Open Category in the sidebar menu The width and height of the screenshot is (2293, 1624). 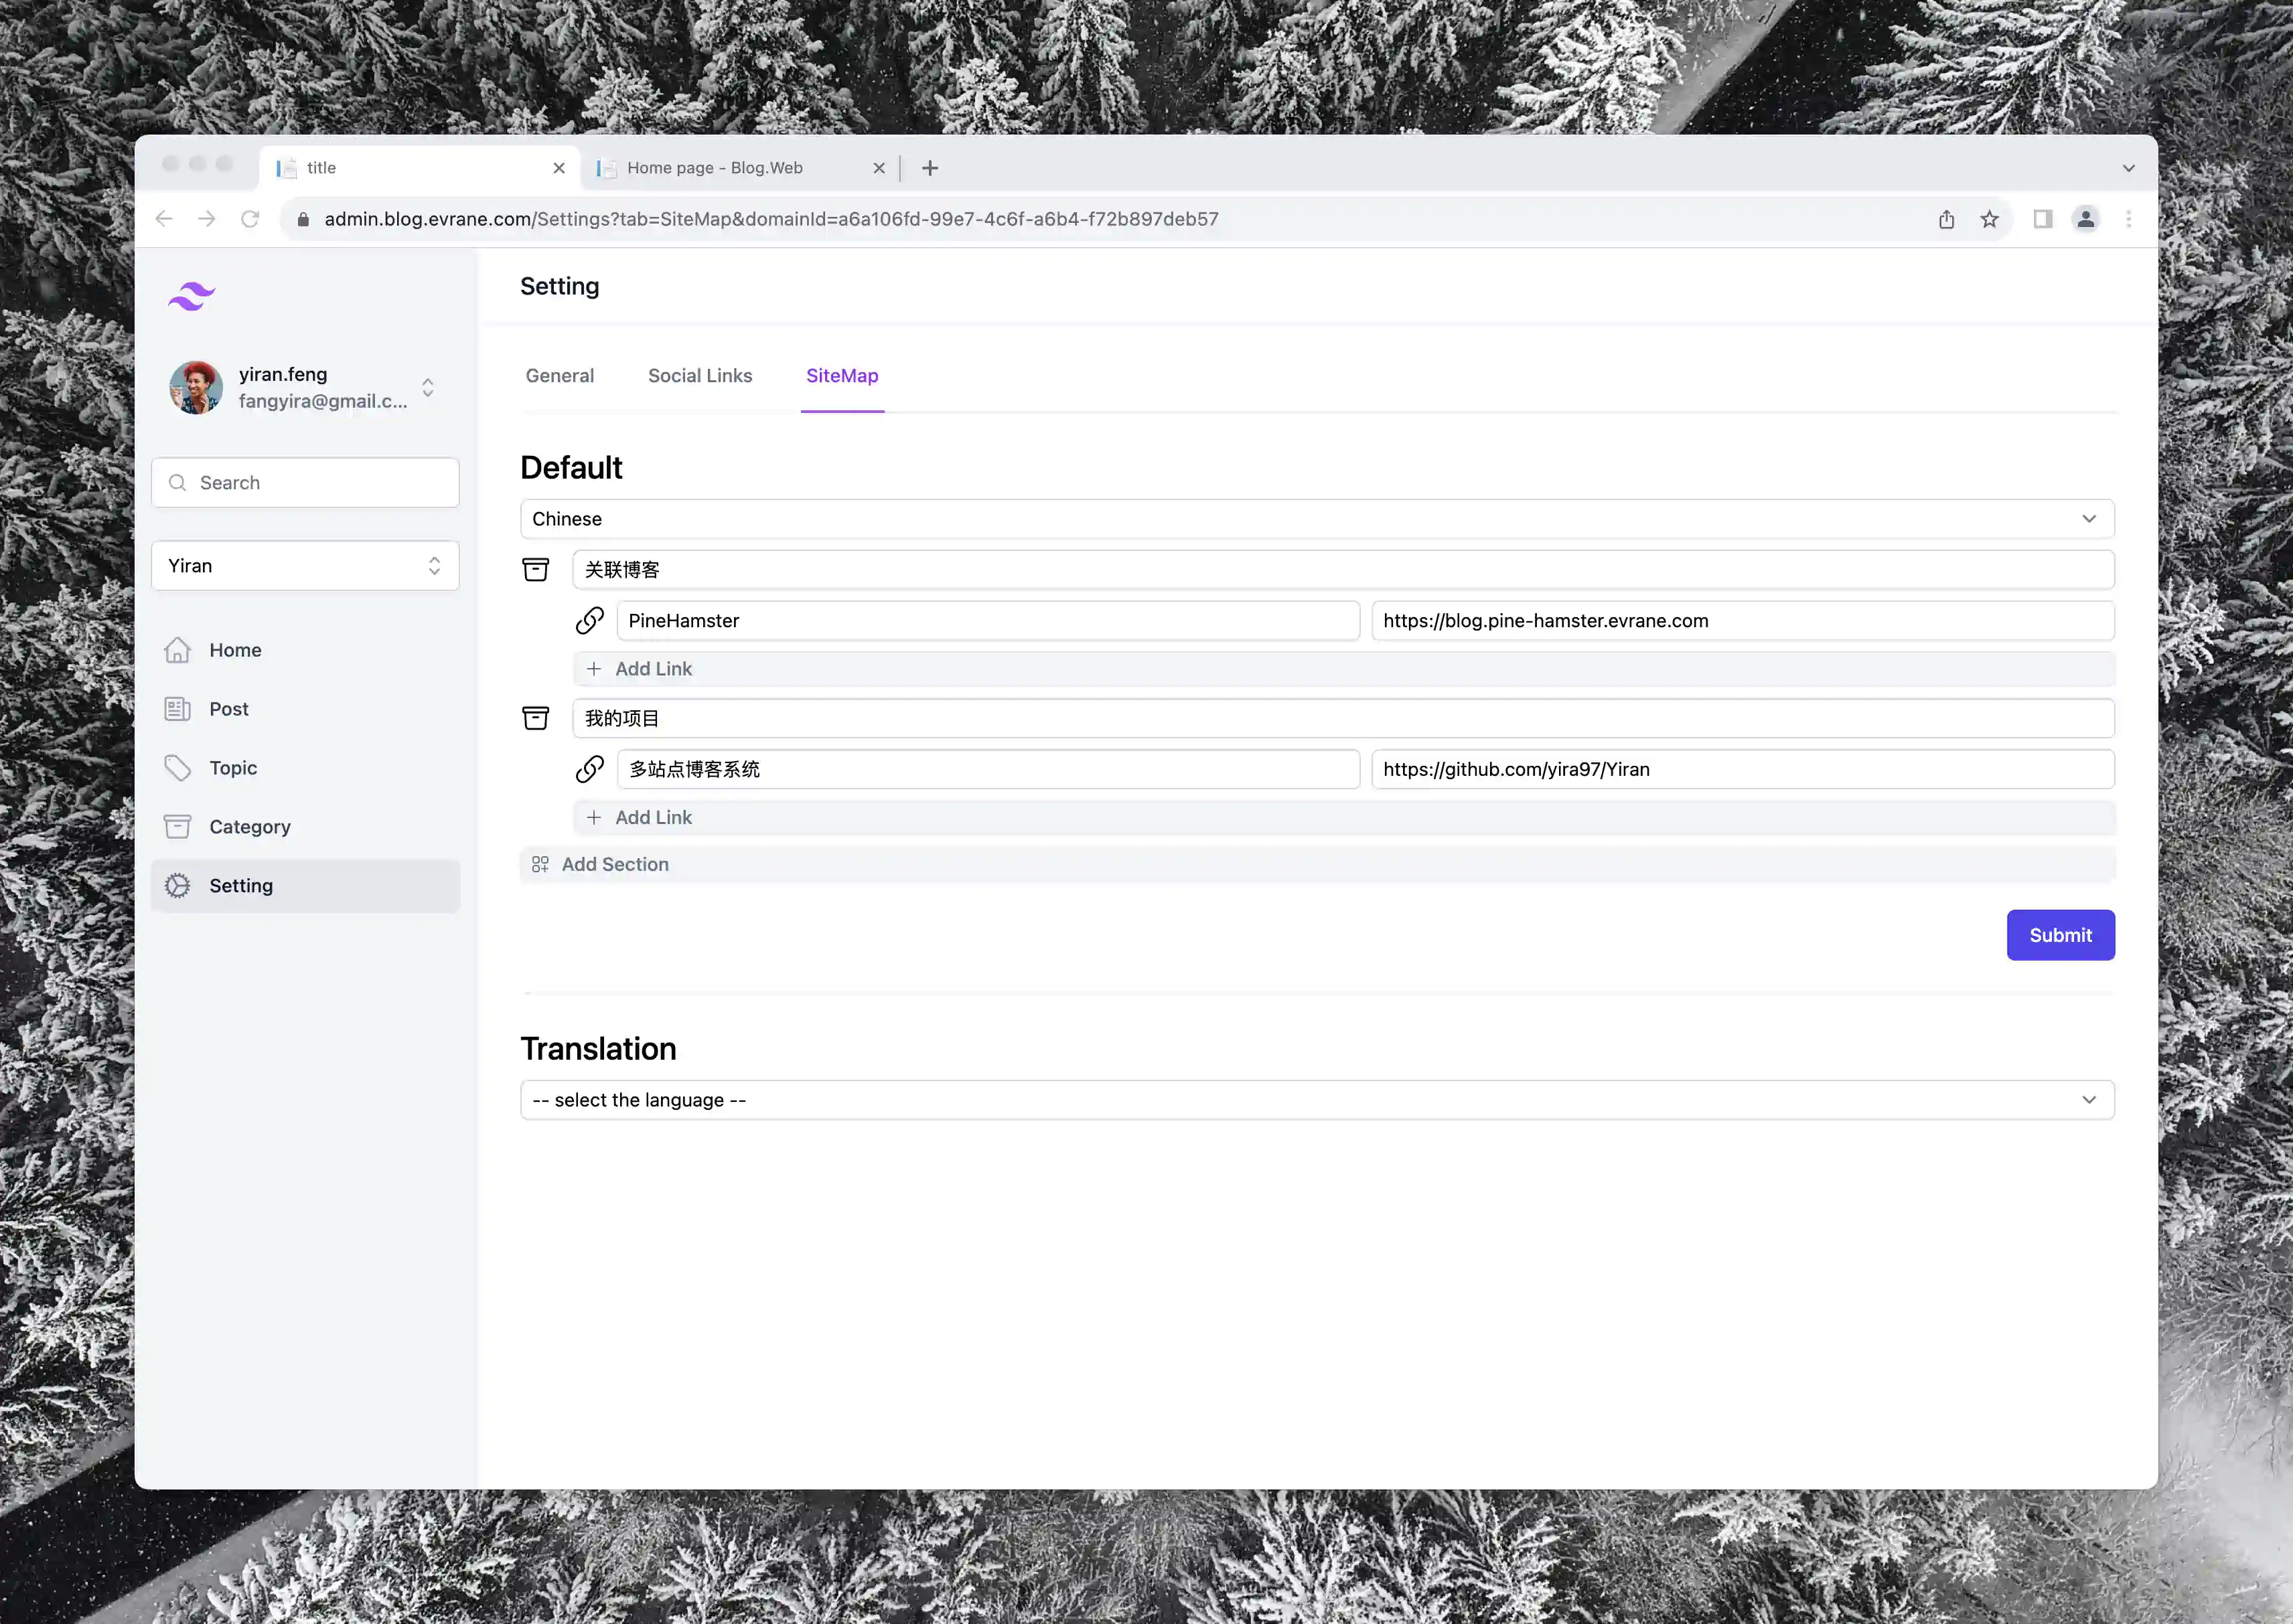point(249,827)
